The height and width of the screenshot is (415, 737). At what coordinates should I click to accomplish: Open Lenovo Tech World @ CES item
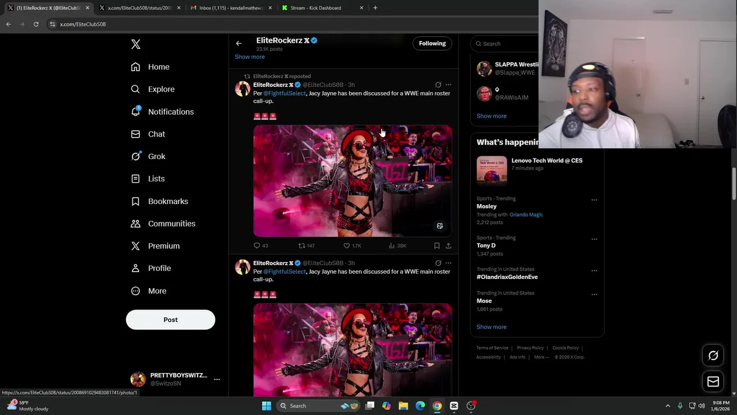(537, 170)
